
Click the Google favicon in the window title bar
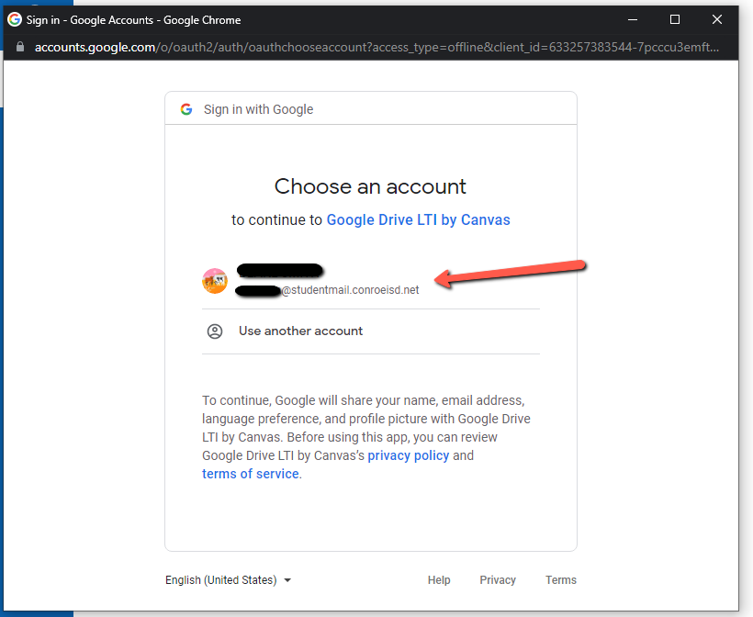coord(15,19)
